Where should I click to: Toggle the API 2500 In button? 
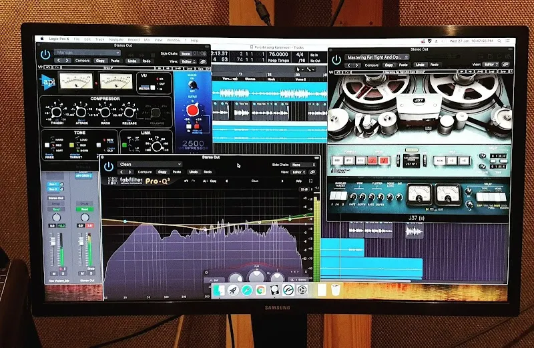pos(189,127)
